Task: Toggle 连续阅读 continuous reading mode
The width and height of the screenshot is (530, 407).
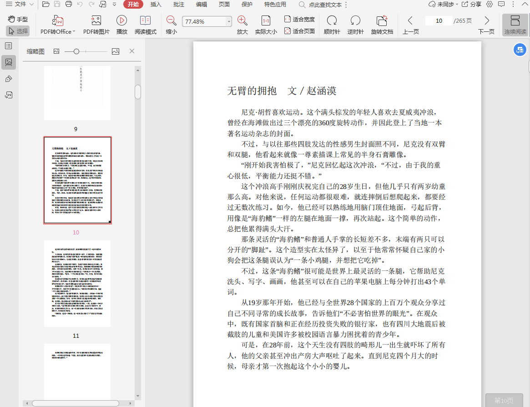Action: coord(515,25)
